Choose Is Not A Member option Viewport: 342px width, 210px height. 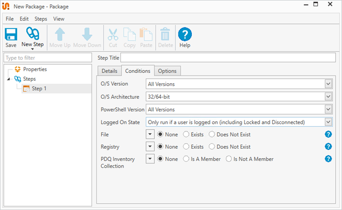coord(229,159)
